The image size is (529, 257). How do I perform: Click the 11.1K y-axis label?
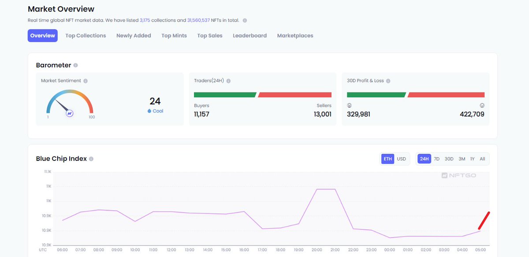(47, 171)
